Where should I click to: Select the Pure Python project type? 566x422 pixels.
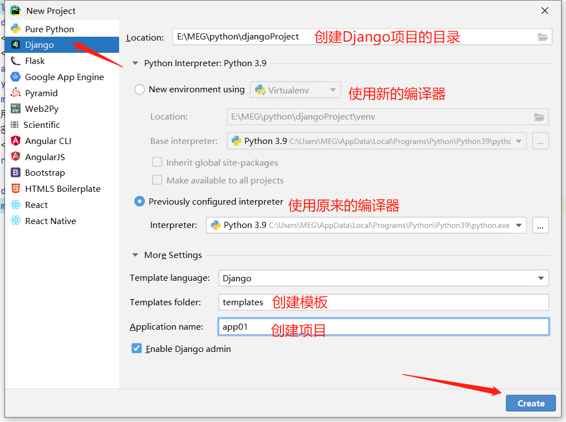(62, 29)
